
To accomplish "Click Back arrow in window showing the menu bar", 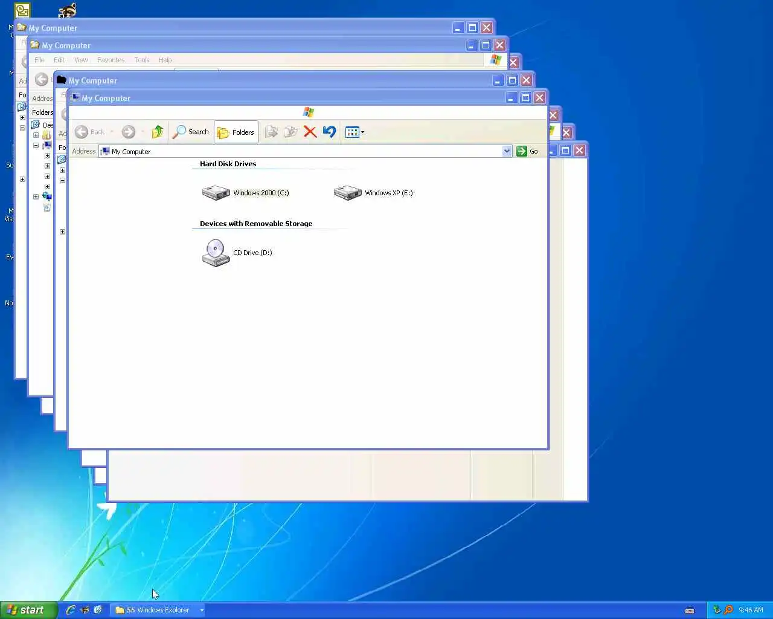I will click(41, 79).
